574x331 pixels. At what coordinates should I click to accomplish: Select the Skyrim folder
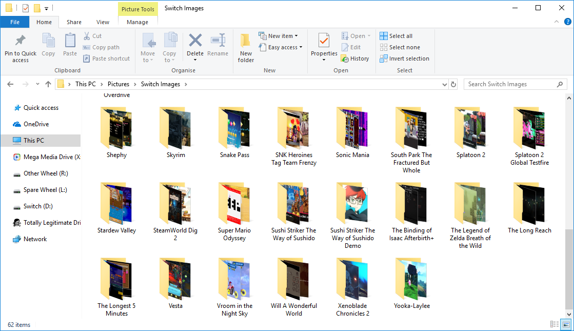[x=176, y=132]
